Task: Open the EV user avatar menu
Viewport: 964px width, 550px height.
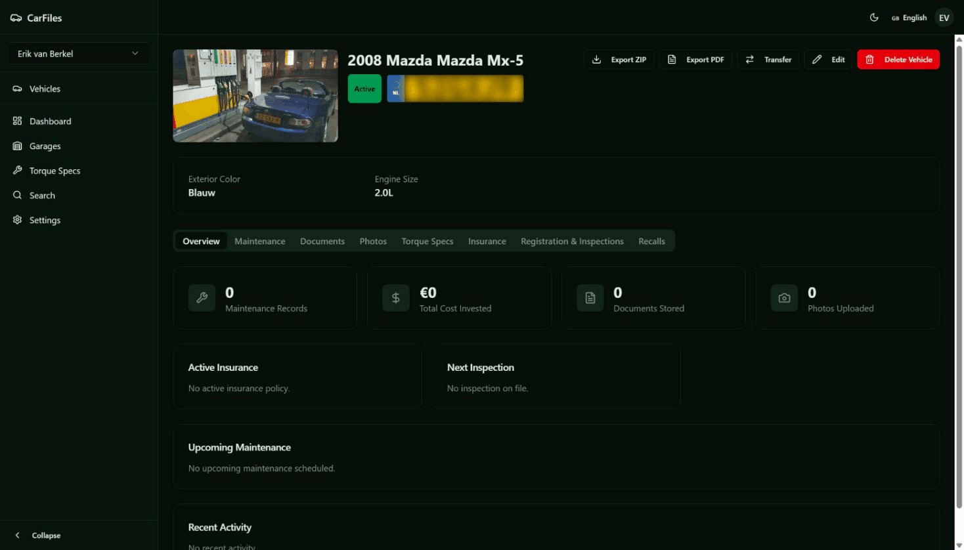Action: (944, 18)
